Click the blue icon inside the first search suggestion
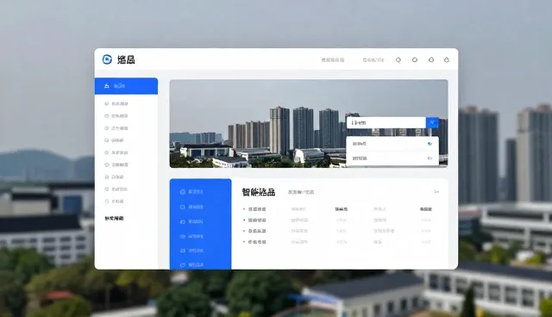 point(430,144)
